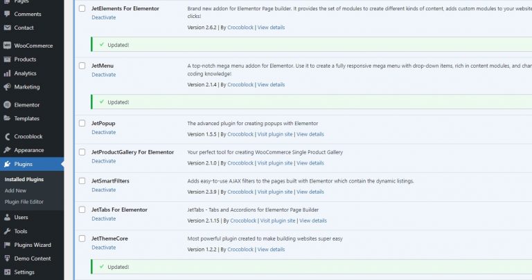
Task: Open the Settings sidebar menu
Action: (x=24, y=272)
